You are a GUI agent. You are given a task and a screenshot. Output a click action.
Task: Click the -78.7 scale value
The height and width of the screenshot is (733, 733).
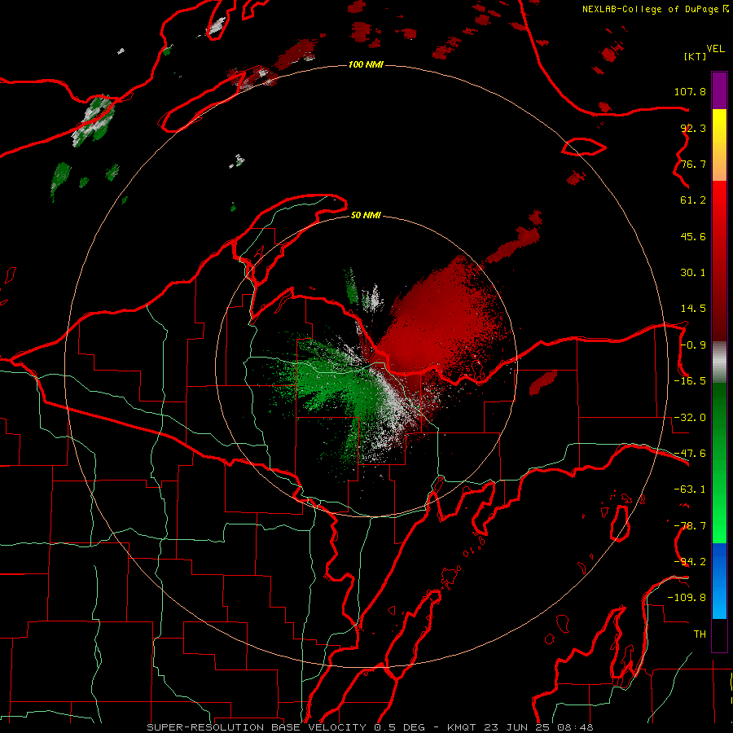pyautogui.click(x=690, y=526)
